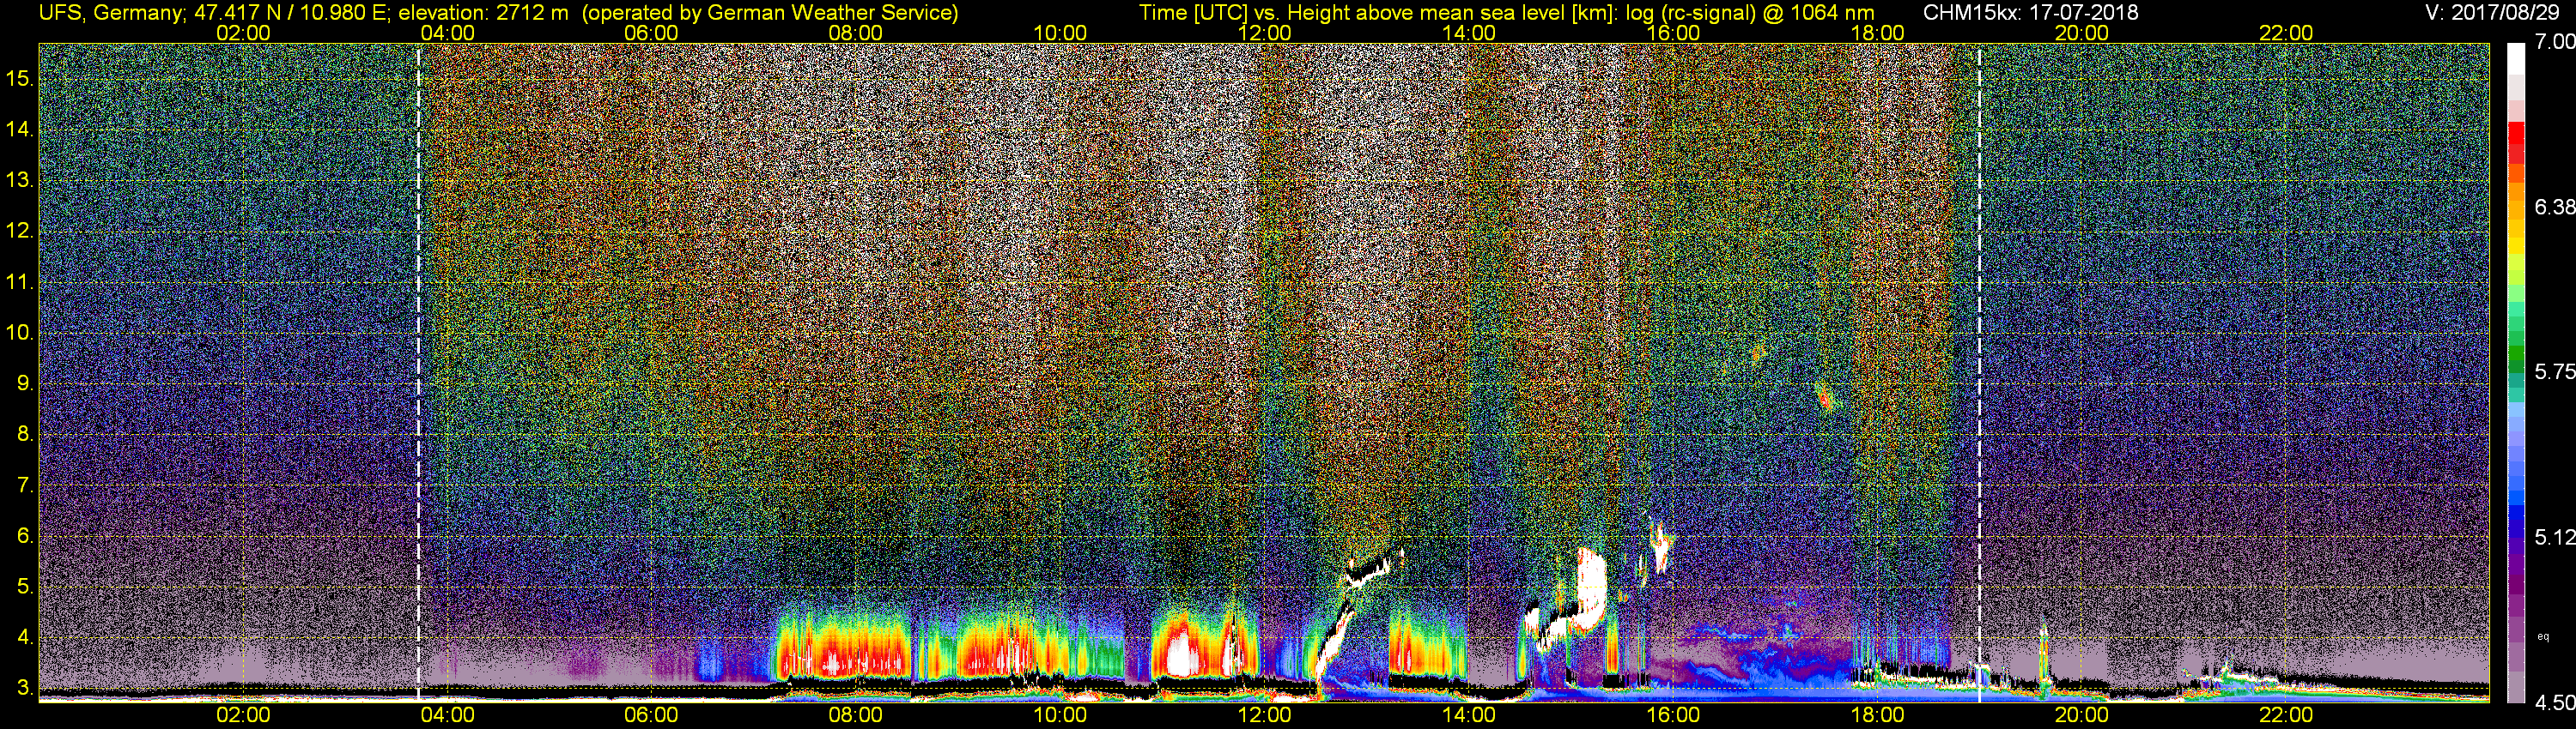Screen dimensions: 2576x729
Task: Click the 9. km height axis label
Action: click(x=24, y=383)
